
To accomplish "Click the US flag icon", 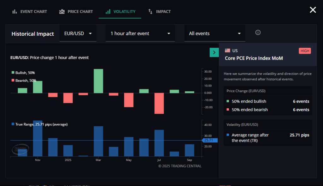I will [x=227, y=51].
